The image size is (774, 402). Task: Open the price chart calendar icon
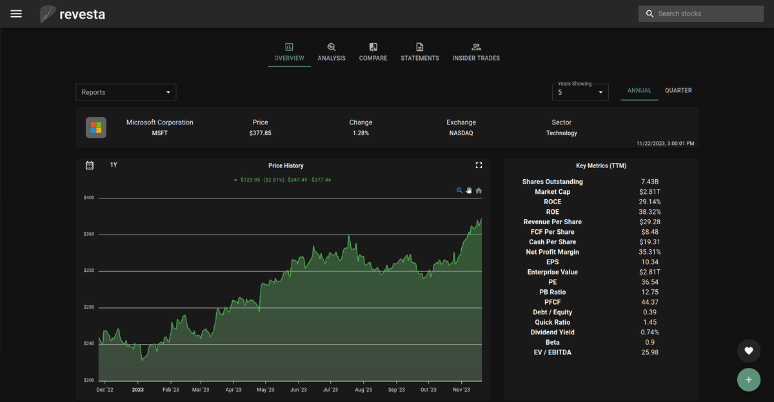[90, 166]
